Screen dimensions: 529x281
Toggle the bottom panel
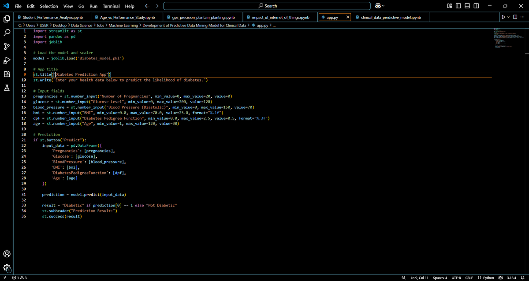(467, 6)
